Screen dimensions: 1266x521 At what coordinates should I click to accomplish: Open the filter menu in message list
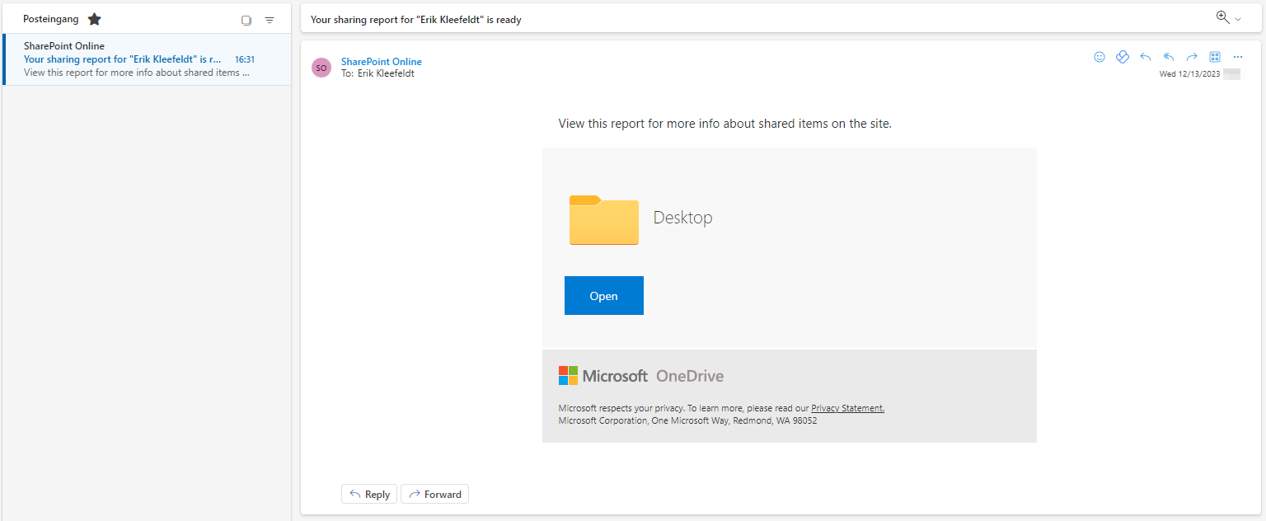click(x=270, y=20)
